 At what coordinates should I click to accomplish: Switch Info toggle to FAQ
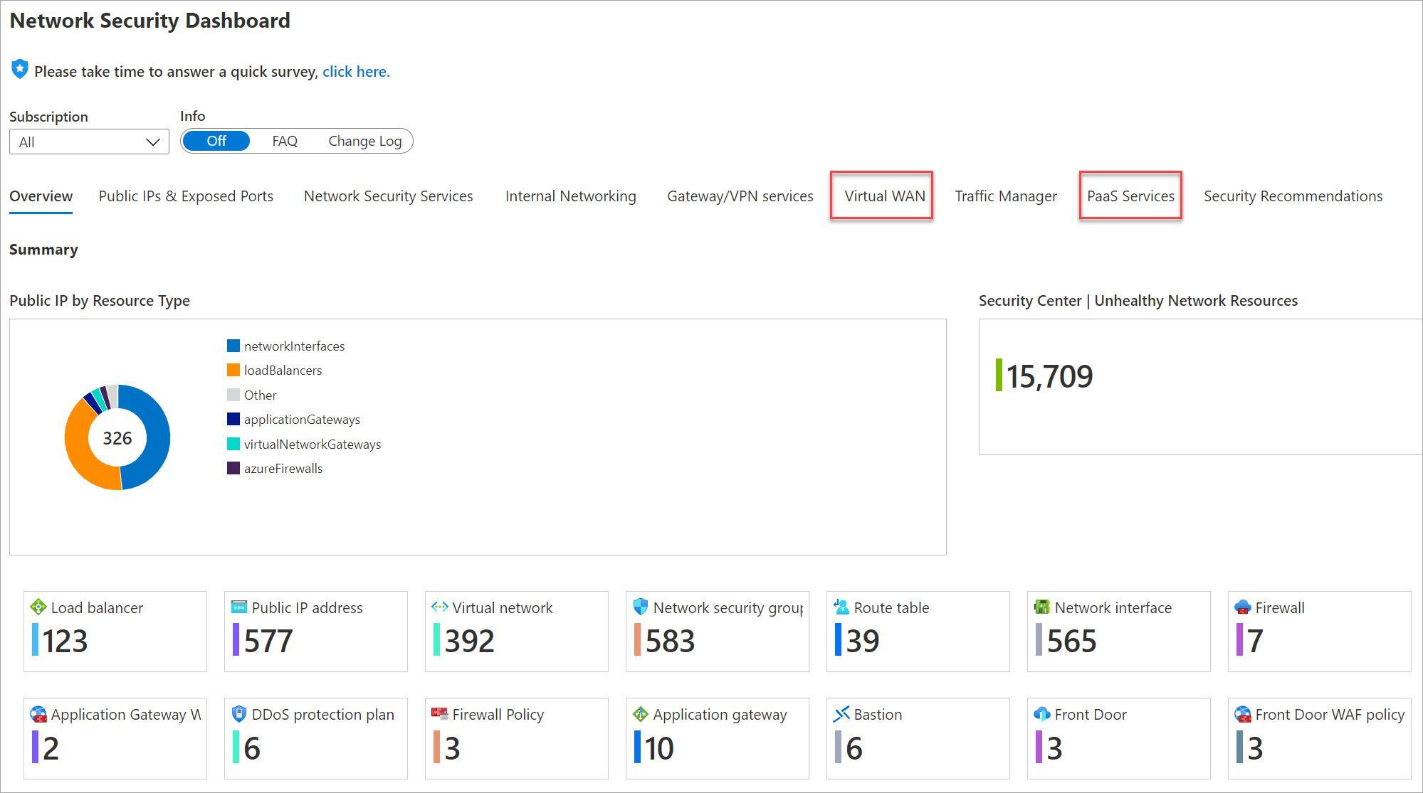(284, 141)
